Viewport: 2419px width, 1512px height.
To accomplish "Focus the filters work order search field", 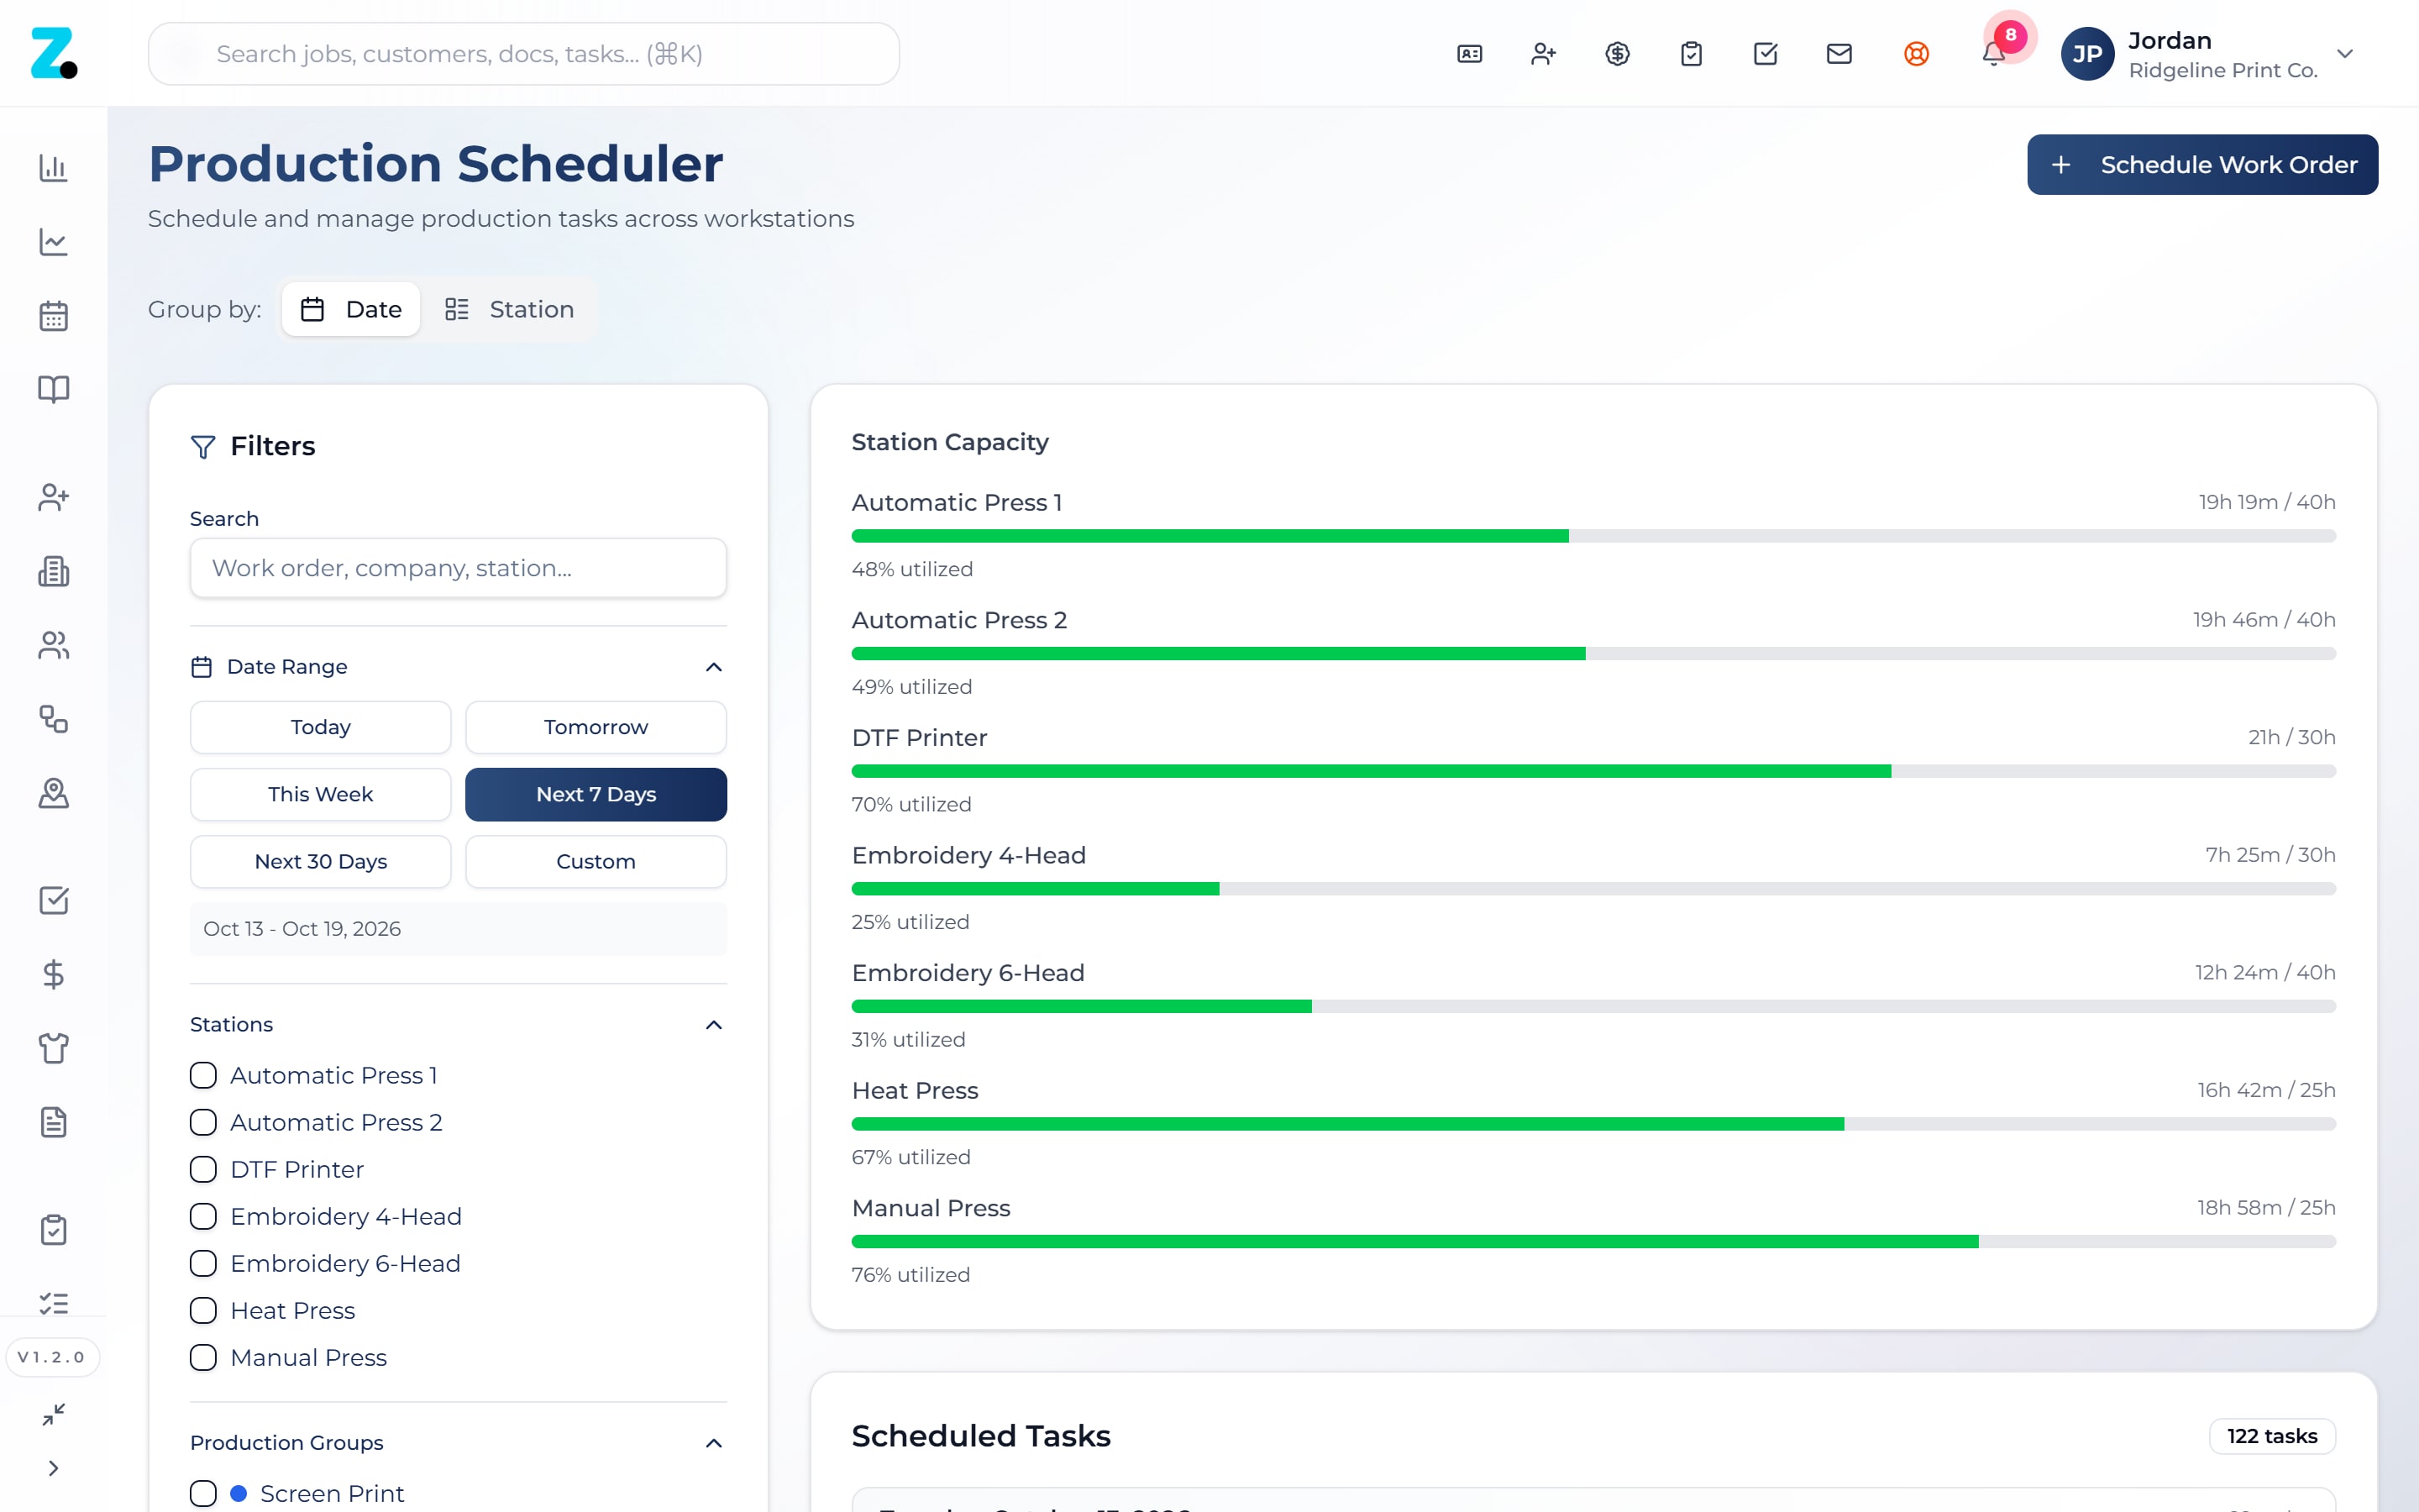I will coord(458,568).
